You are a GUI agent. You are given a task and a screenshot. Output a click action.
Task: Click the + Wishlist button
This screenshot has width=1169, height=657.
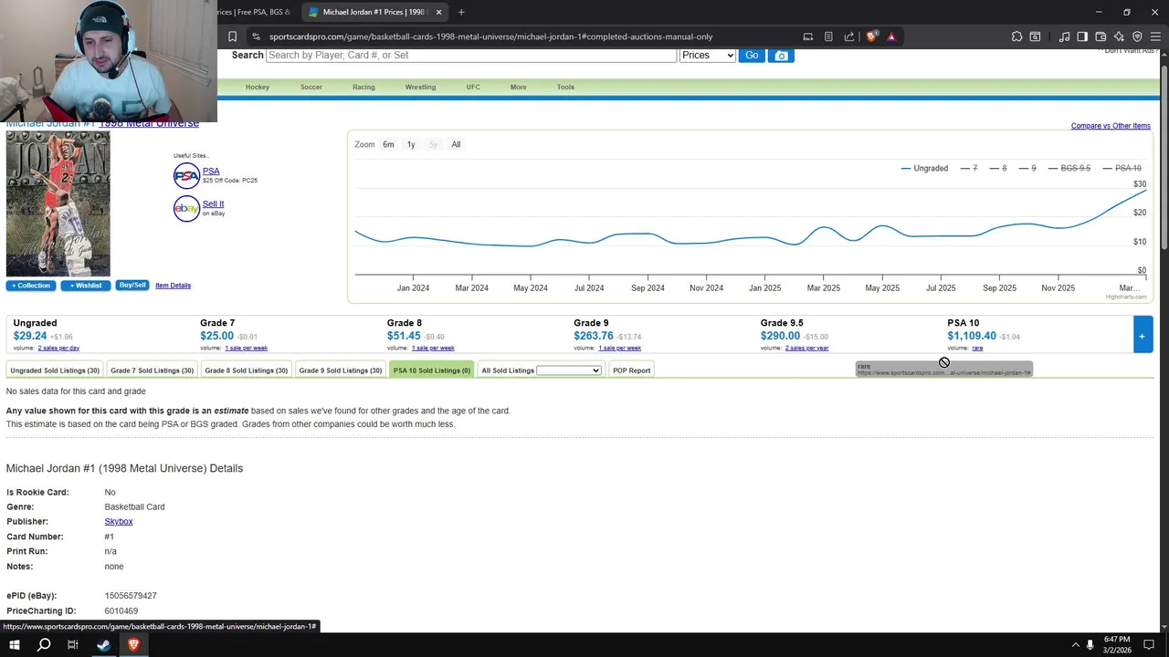click(86, 286)
